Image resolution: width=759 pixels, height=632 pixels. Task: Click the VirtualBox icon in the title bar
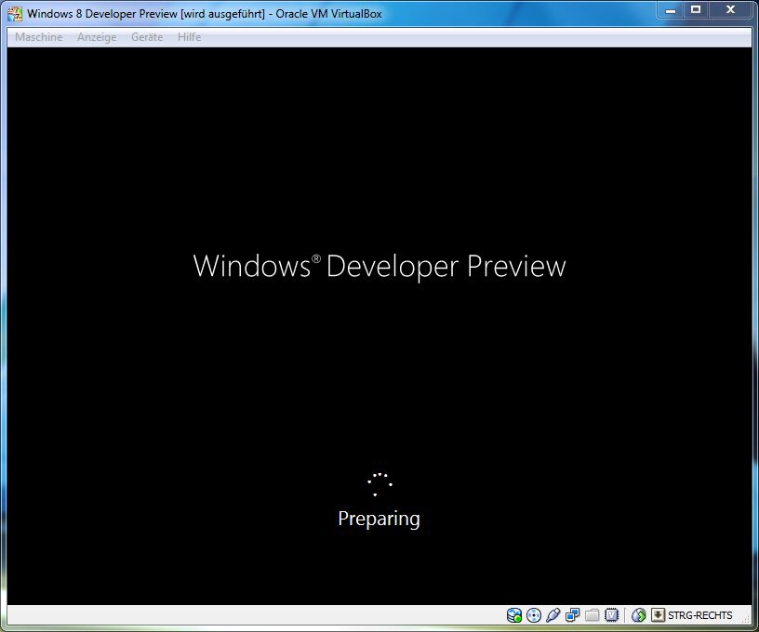point(15,14)
